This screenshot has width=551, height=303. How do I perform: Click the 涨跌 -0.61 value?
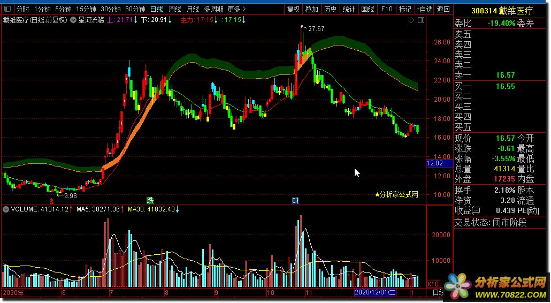506,148
